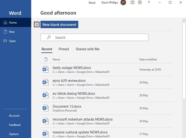Click the search magnifier icon
This screenshot has width=186, height=138.
click(49, 37)
